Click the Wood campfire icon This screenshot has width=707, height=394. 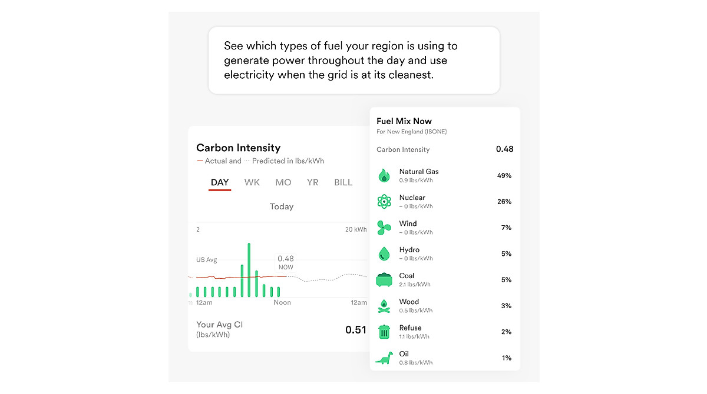(384, 305)
